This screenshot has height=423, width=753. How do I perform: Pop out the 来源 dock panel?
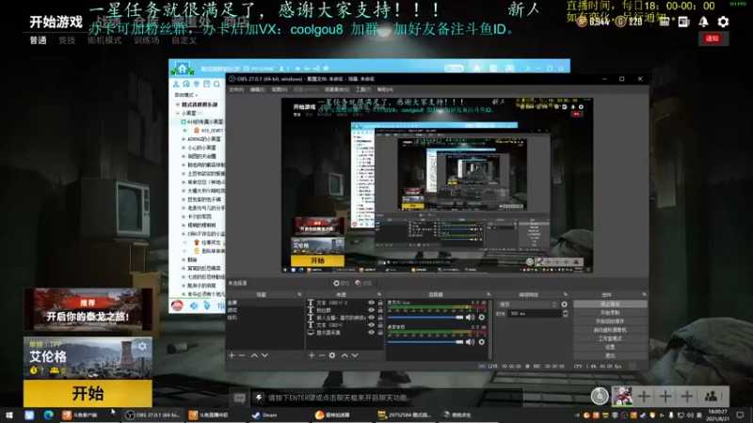(379, 294)
